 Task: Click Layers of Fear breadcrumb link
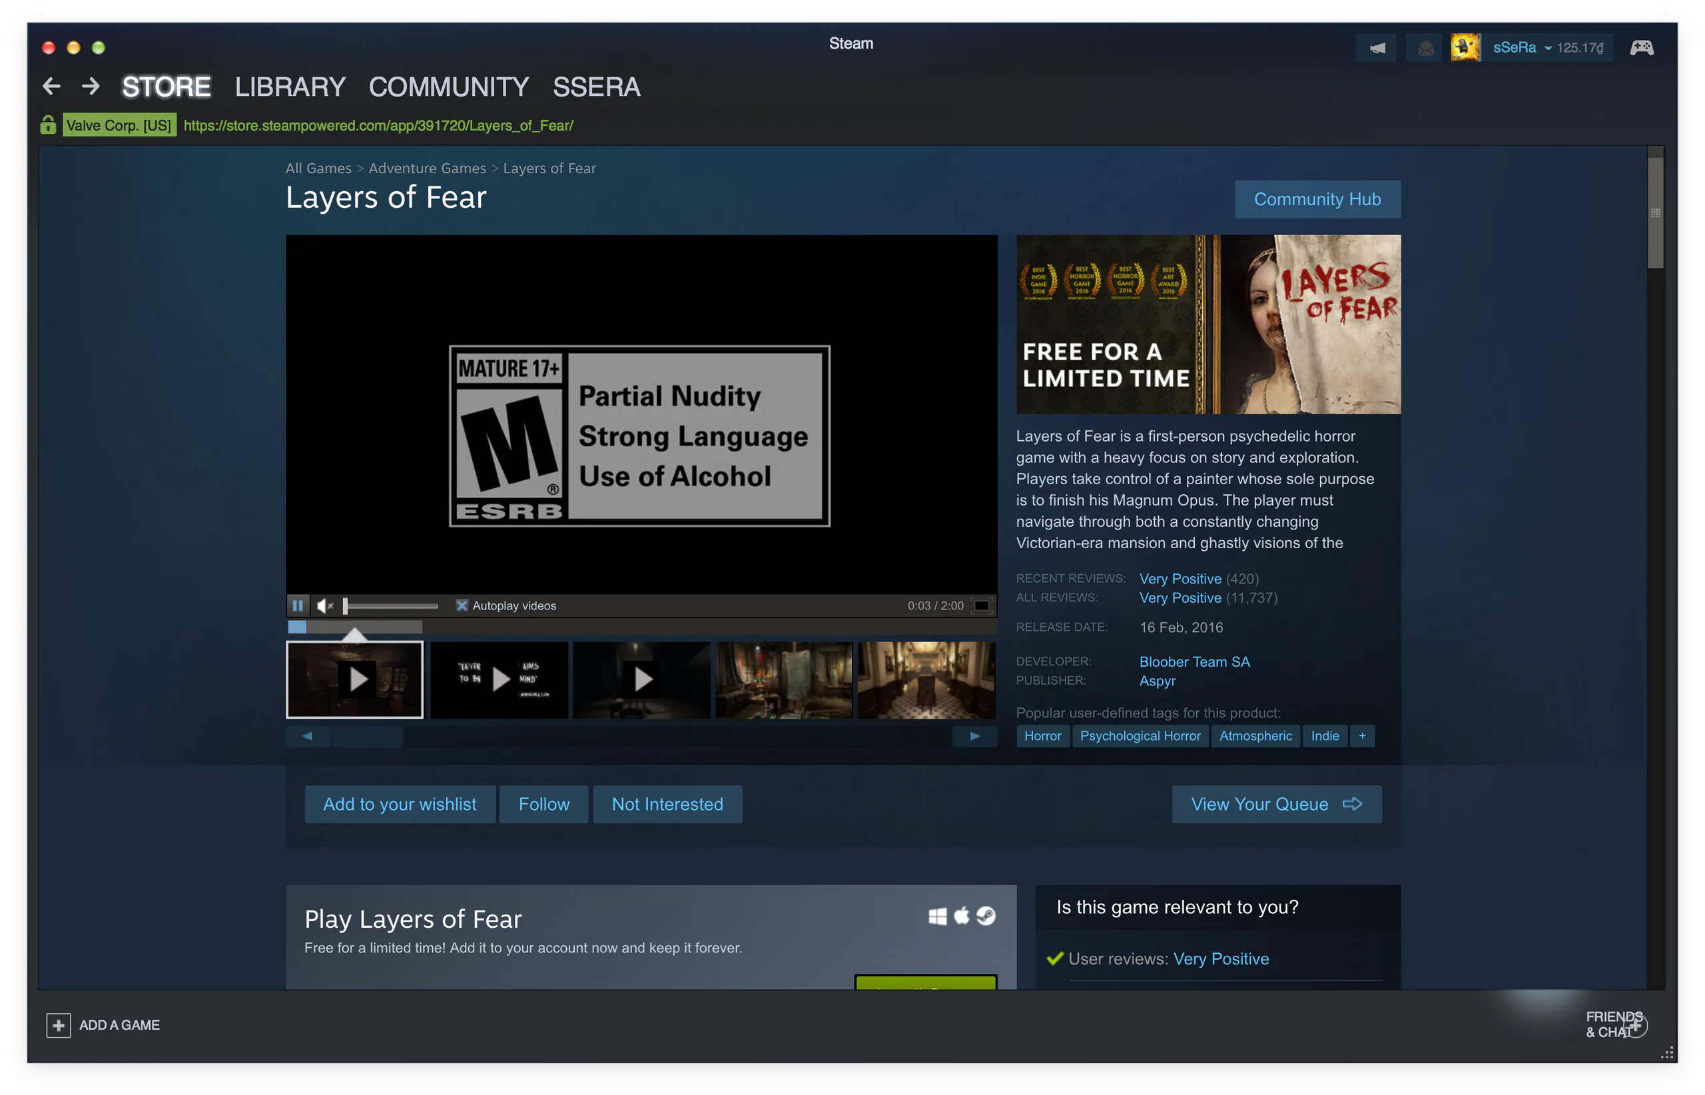(x=549, y=169)
